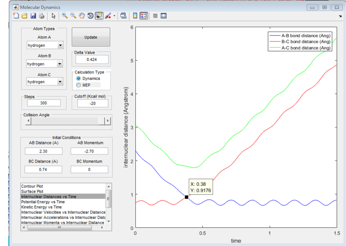The height and width of the screenshot is (246, 346).
Task: Select the Rotate 3D tool
Action: point(90,16)
